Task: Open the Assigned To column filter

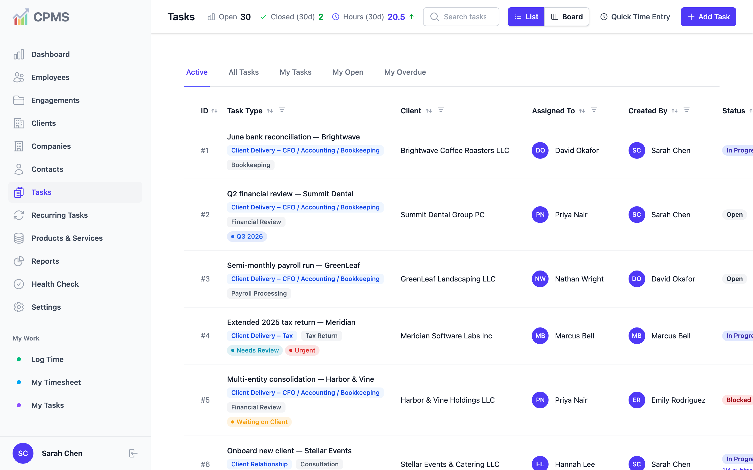Action: pos(594,110)
